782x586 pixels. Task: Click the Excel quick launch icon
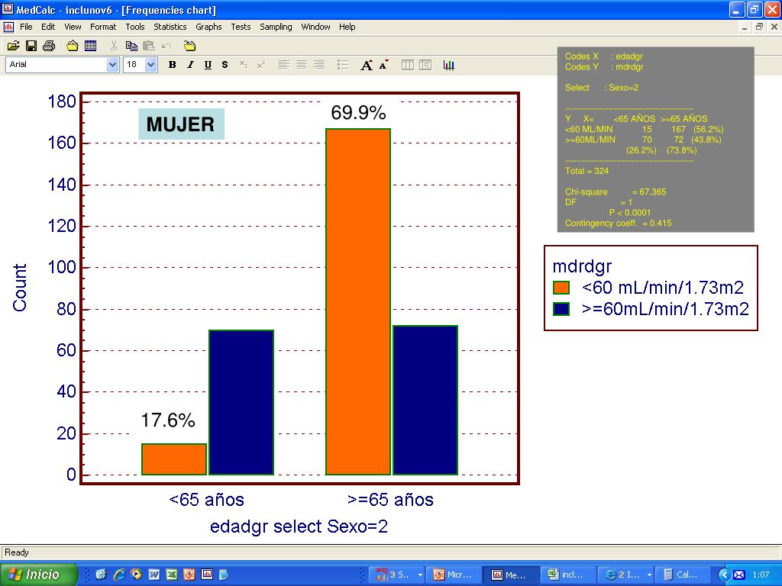[172, 575]
